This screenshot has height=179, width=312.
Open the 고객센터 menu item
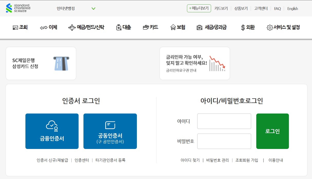tap(260, 8)
